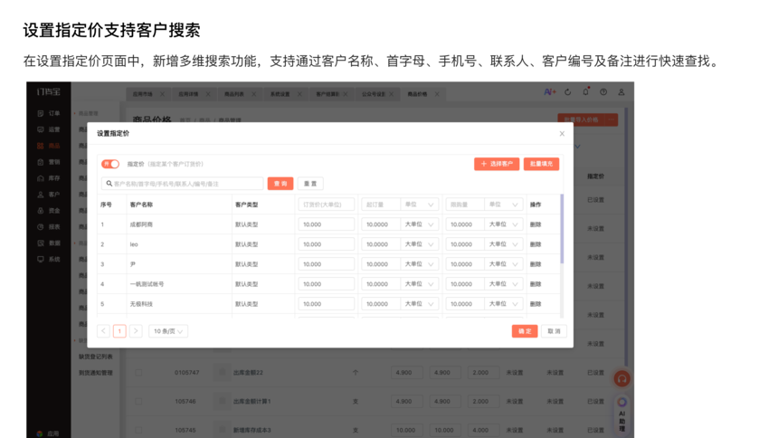Open the 库存 section in left sidebar

50,178
